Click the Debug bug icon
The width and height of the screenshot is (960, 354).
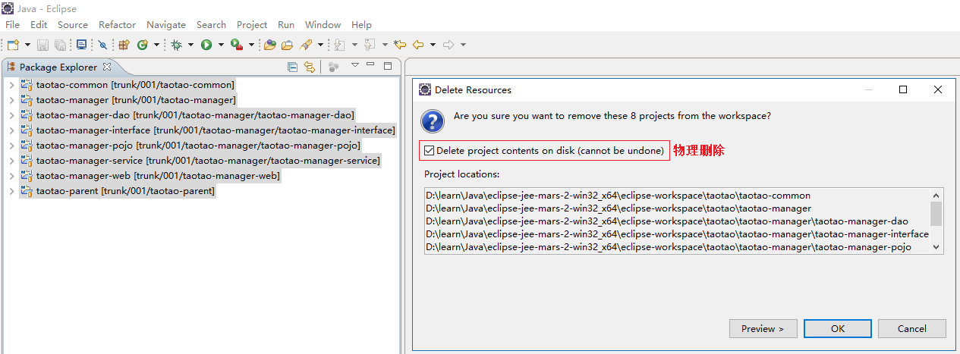click(176, 45)
